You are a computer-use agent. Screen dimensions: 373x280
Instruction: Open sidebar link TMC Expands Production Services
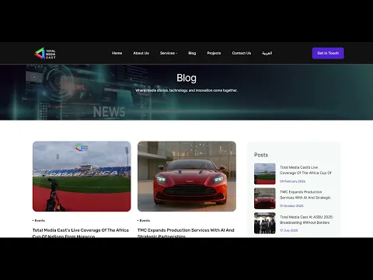click(x=305, y=194)
